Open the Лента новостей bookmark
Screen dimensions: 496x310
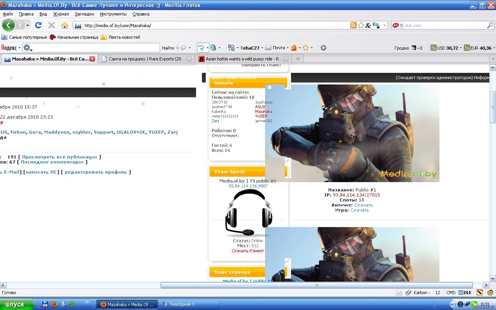tap(121, 37)
